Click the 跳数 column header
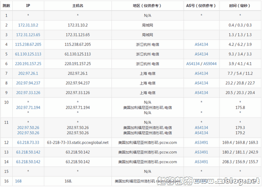 tap(6, 6)
